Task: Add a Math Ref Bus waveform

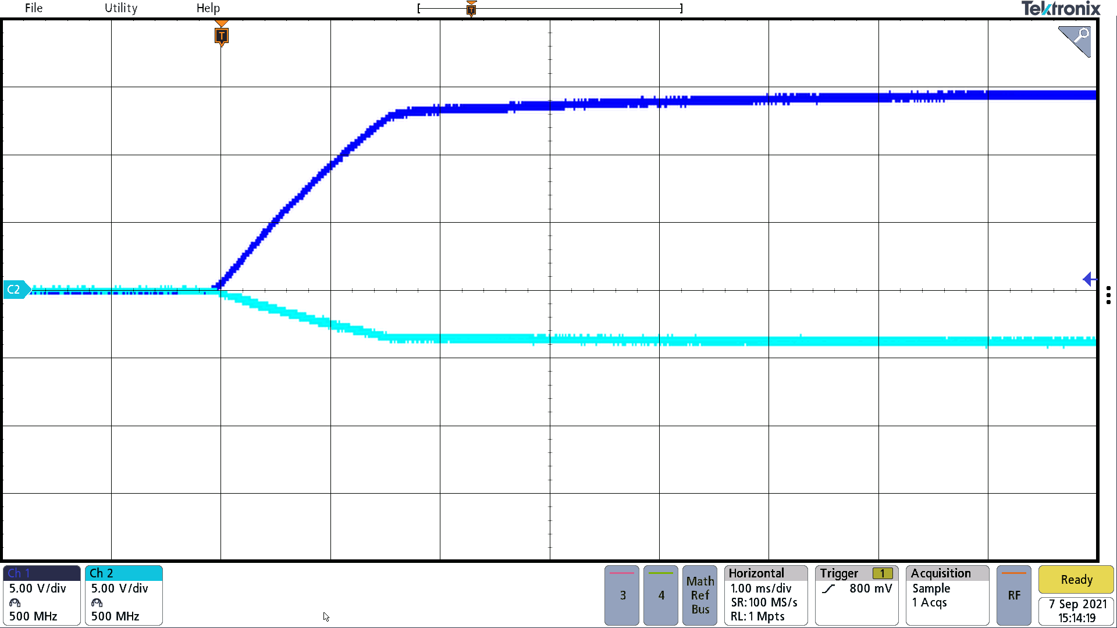Action: coord(700,595)
